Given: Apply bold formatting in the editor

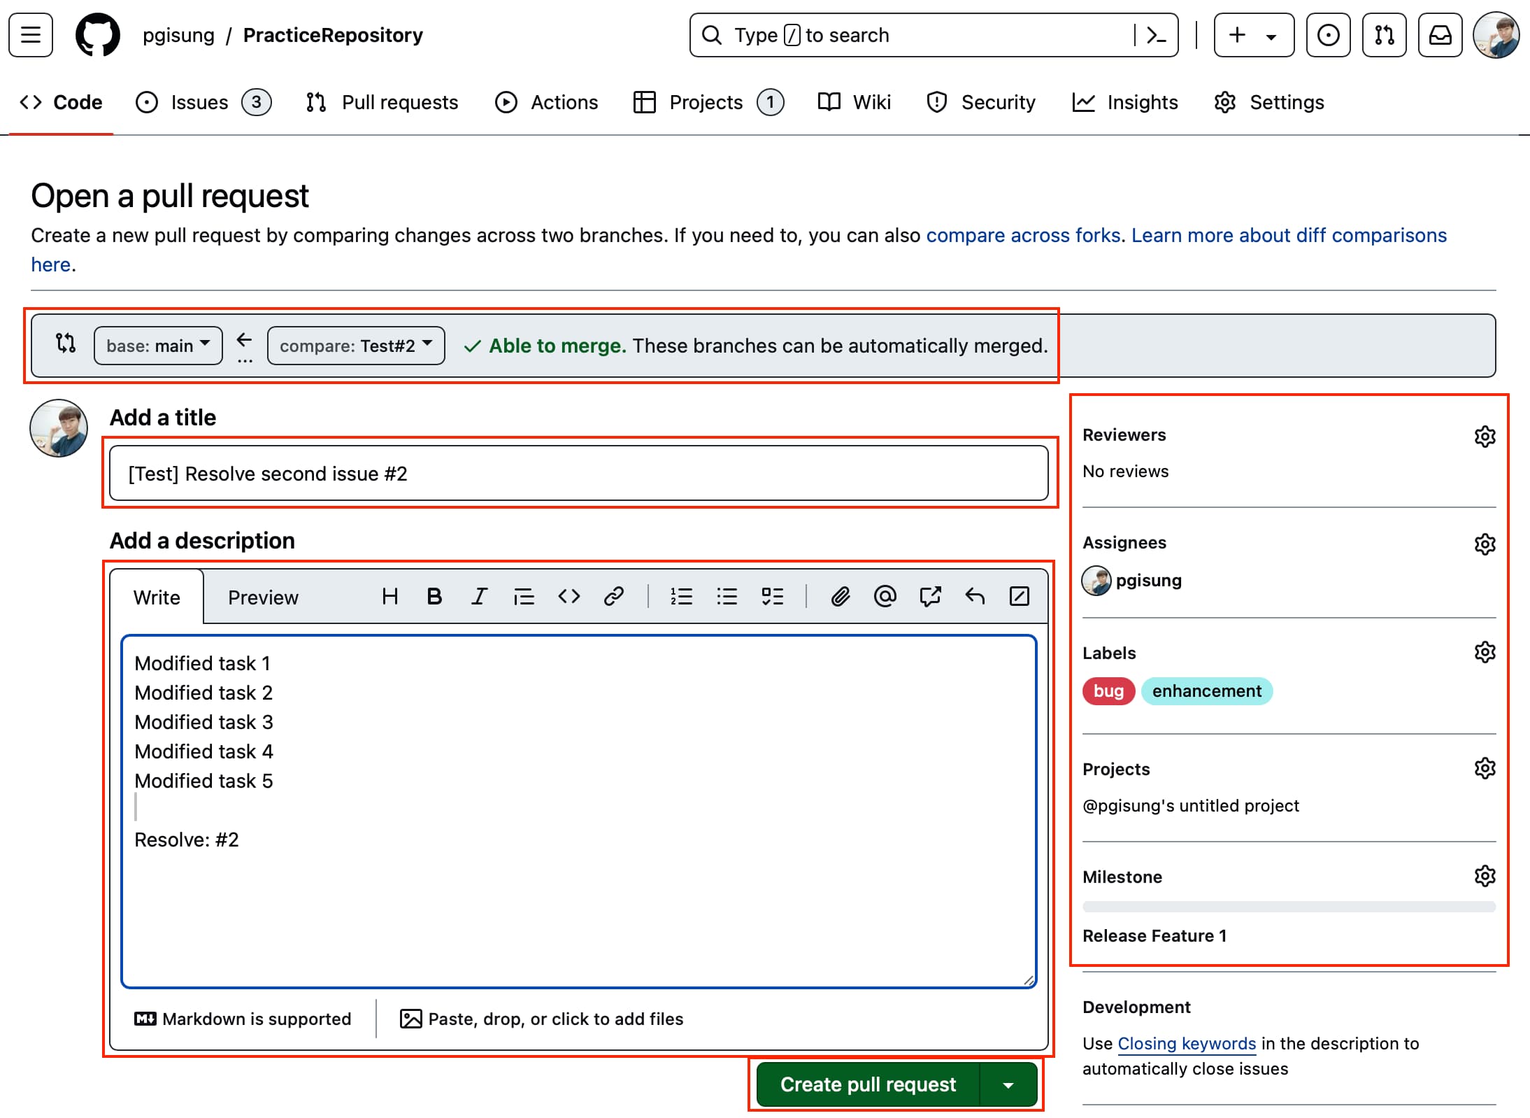Looking at the screenshot, I should click(x=434, y=596).
